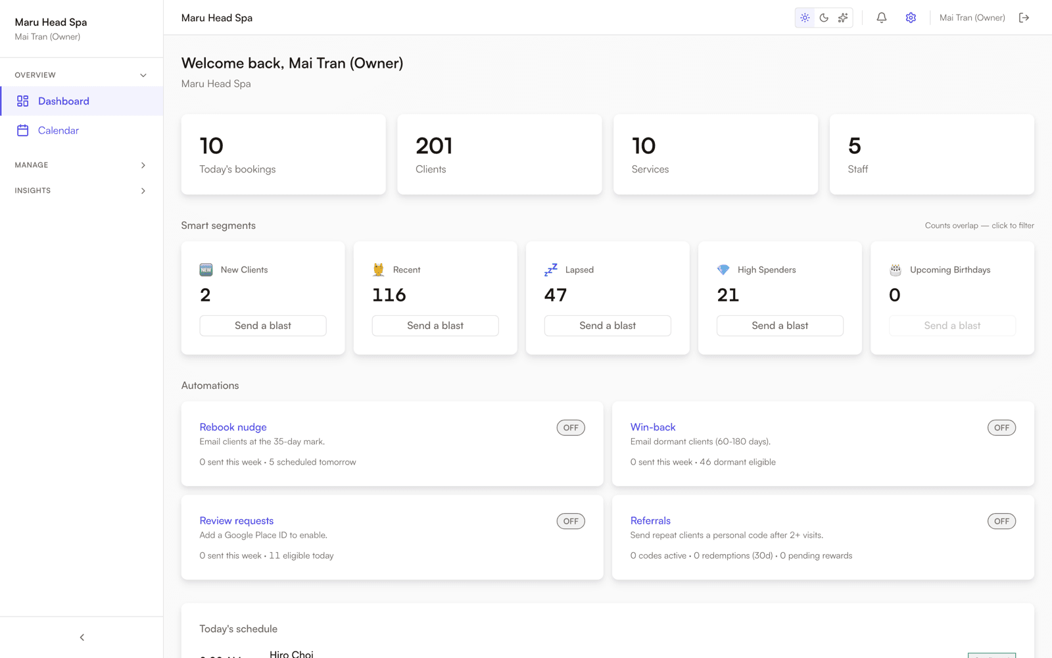
Task: Click the Calendar icon in sidebar
Action: [x=23, y=130]
